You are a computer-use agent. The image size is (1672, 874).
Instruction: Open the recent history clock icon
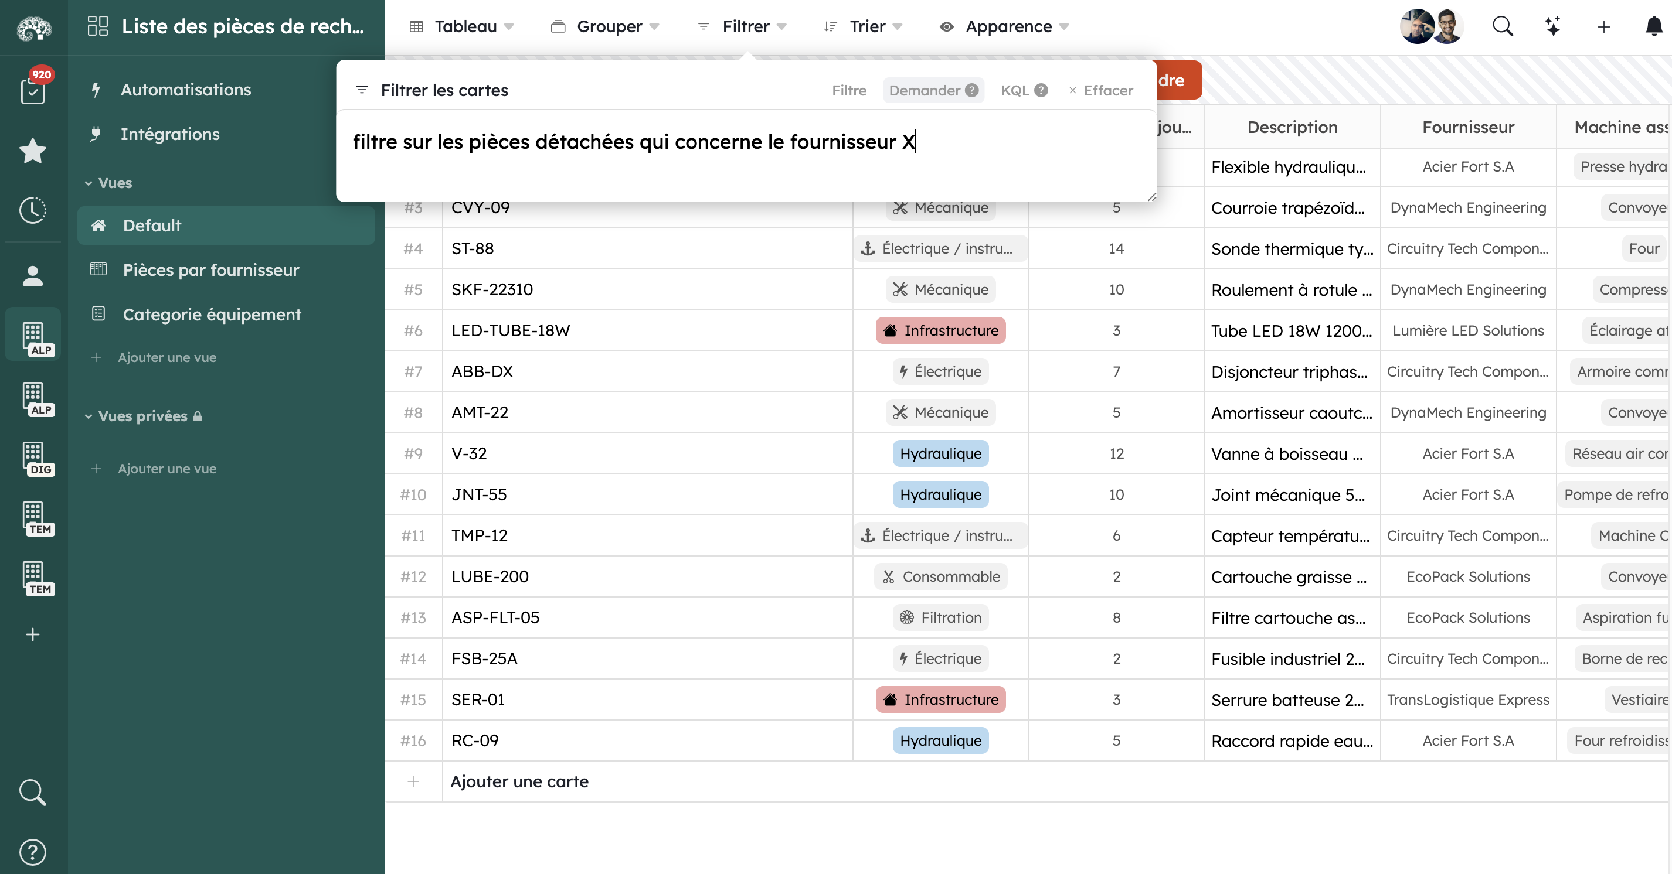[32, 210]
